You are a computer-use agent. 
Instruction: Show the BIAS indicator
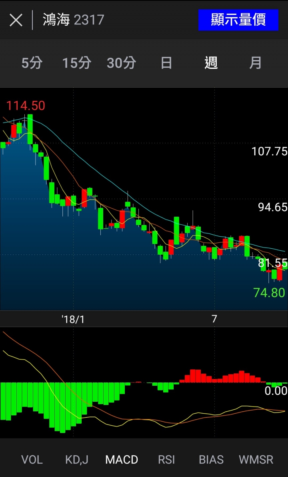coord(211,459)
